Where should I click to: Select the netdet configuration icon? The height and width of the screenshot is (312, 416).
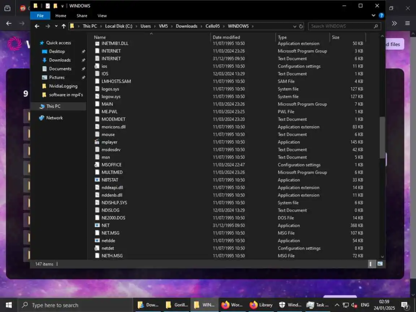coord(97,248)
